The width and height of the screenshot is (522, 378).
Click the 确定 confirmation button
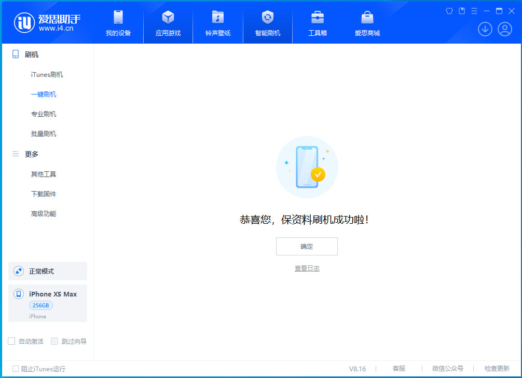(x=307, y=246)
